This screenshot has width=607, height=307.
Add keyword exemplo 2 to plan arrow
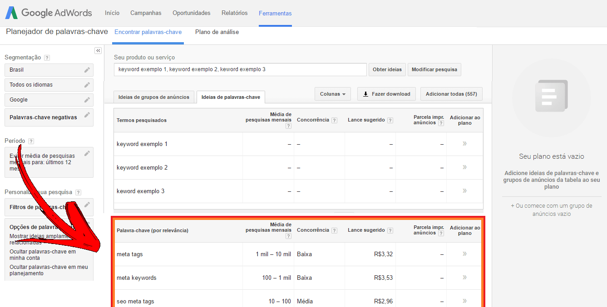point(464,167)
